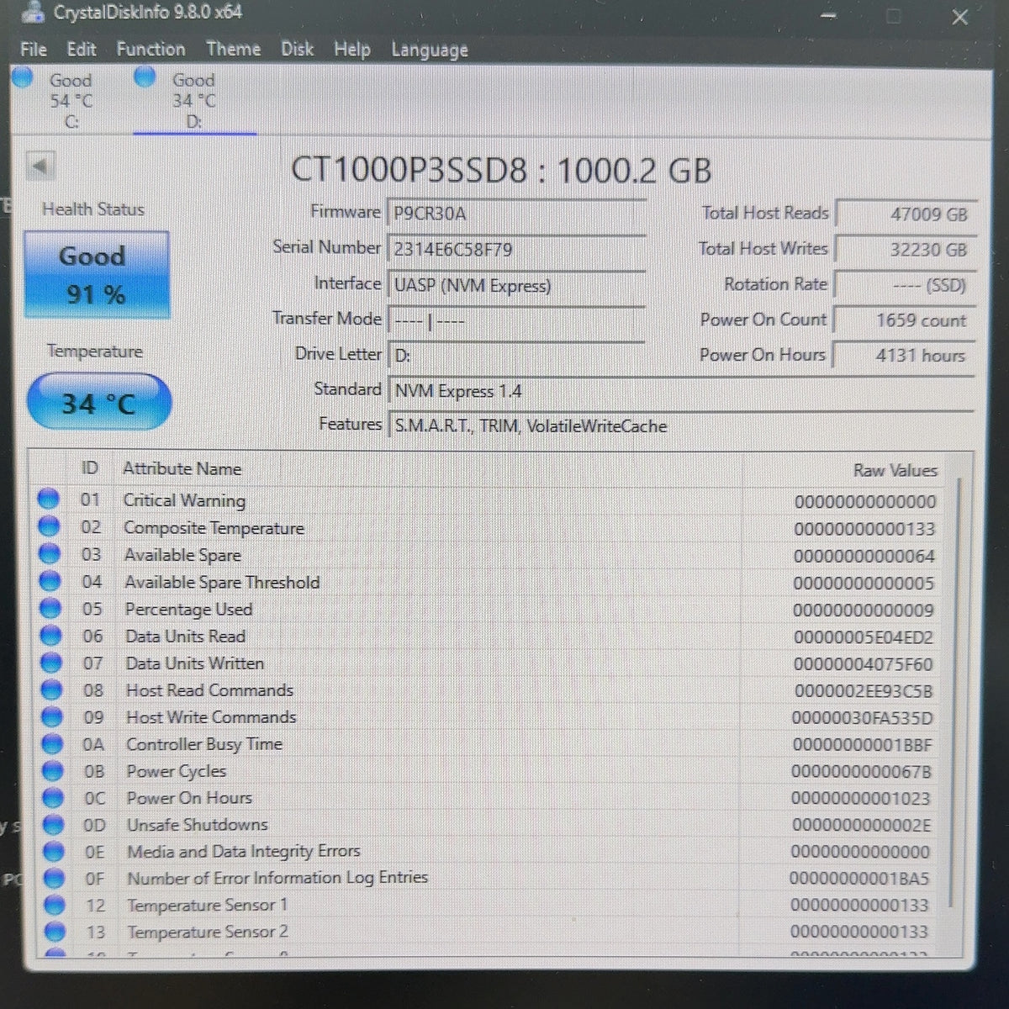This screenshot has width=1009, height=1009.
Task: Open the Theme menu
Action: [x=233, y=50]
